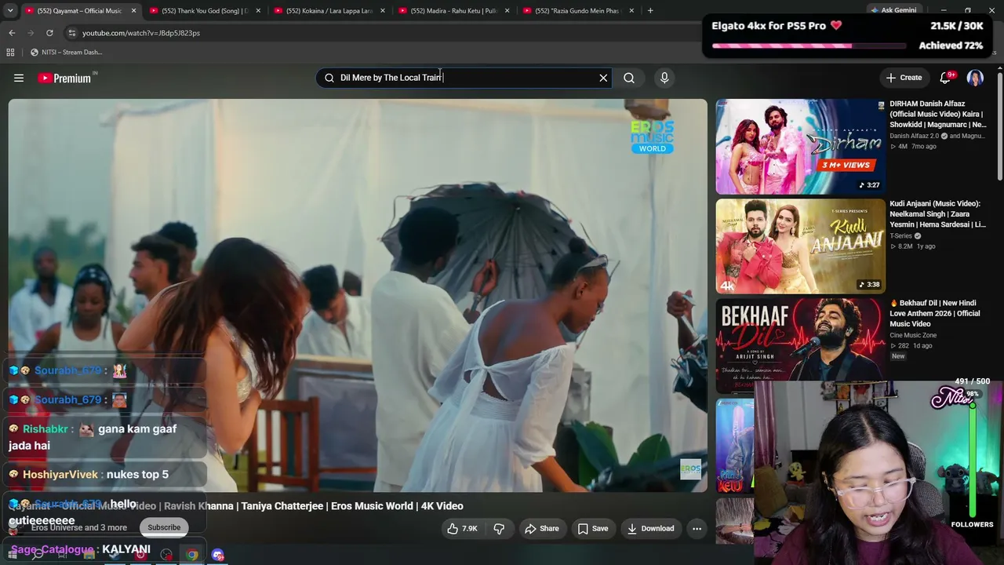Image resolution: width=1004 pixels, height=565 pixels.
Task: Run search with the magnifier button
Action: pyautogui.click(x=629, y=78)
